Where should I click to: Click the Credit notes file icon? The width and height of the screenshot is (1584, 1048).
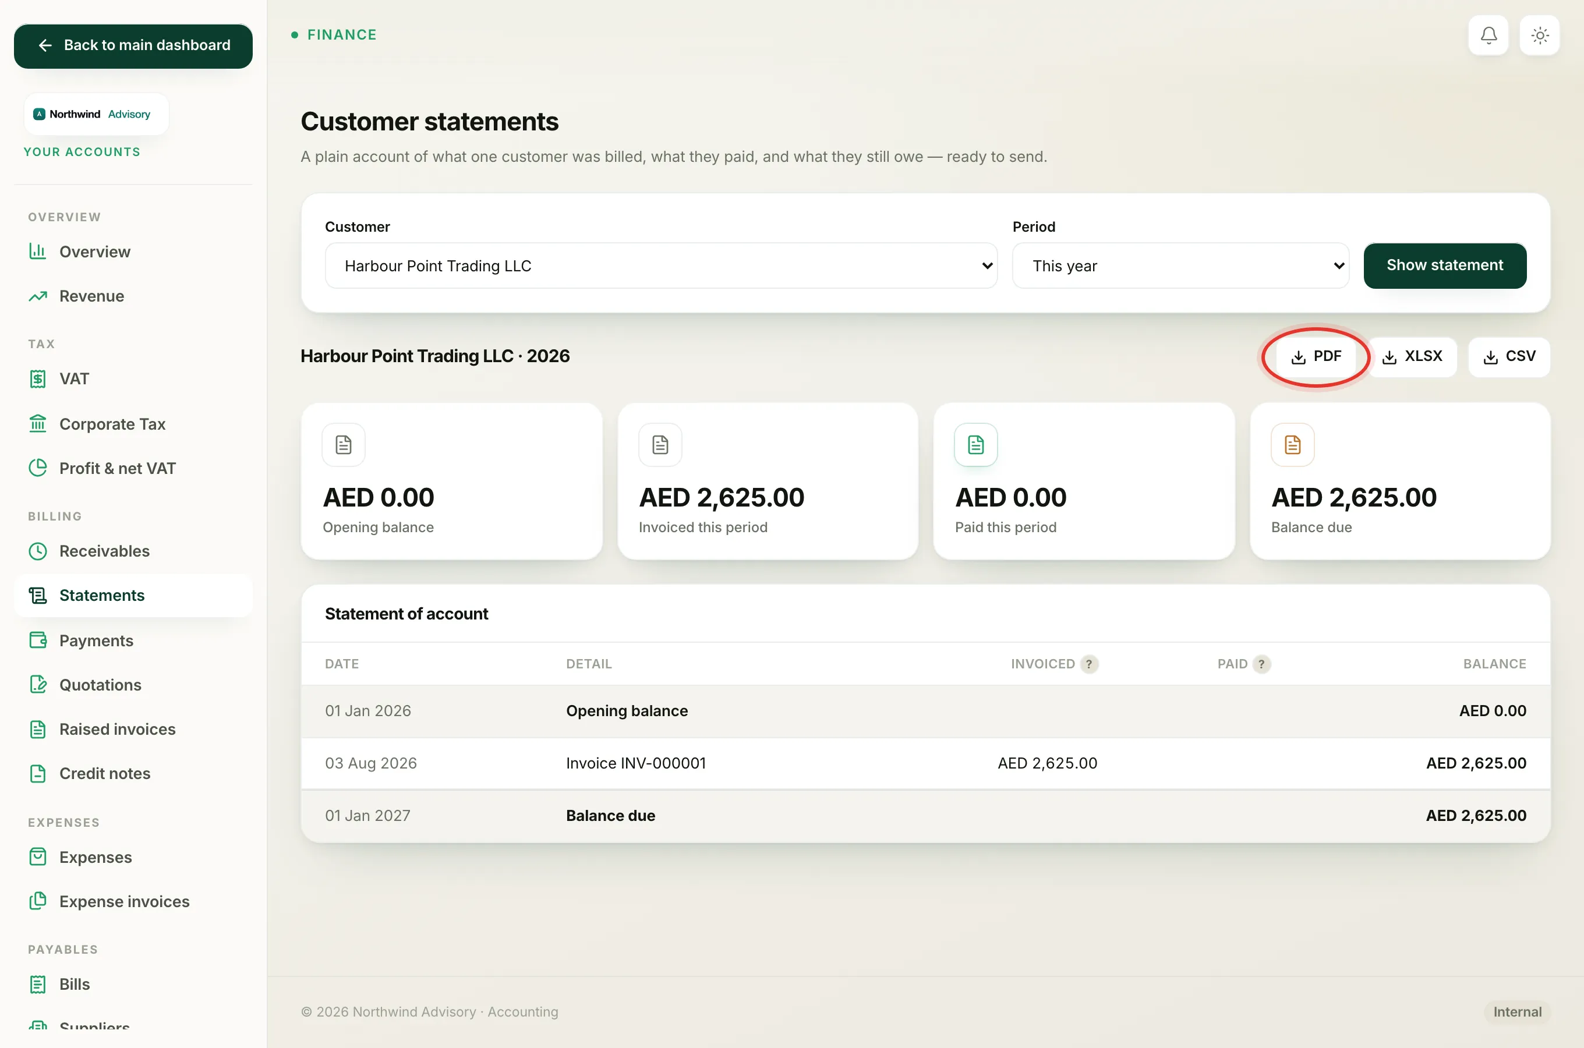pos(37,773)
